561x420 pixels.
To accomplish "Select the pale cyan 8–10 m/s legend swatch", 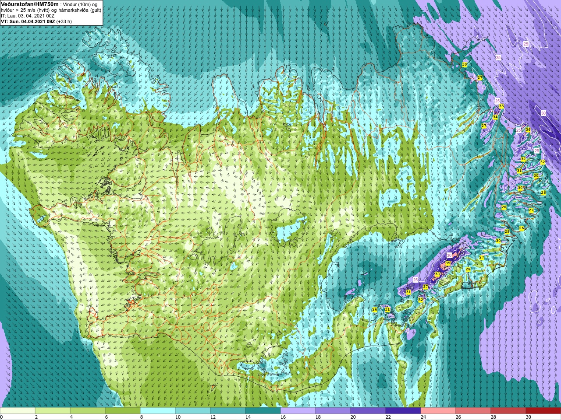I will pos(158,411).
